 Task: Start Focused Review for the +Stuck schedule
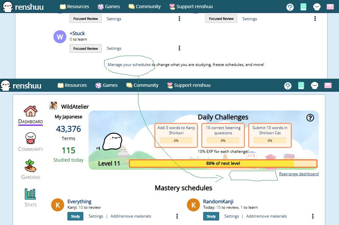point(86,48)
